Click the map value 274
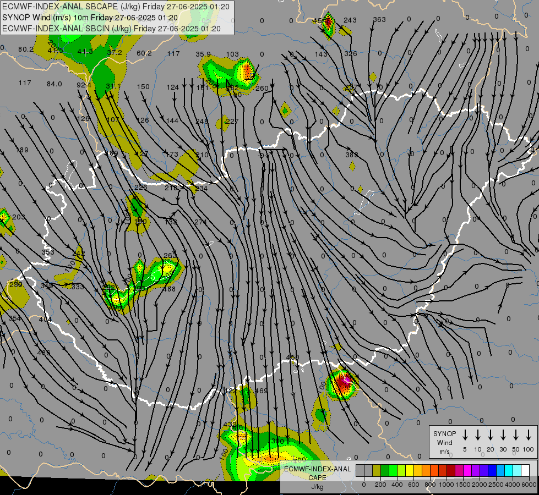Viewport: 539px width, 495px height. pyautogui.click(x=201, y=222)
